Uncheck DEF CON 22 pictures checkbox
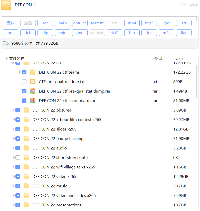Screen dimensions: 200x211 pyautogui.click(x=18, y=110)
